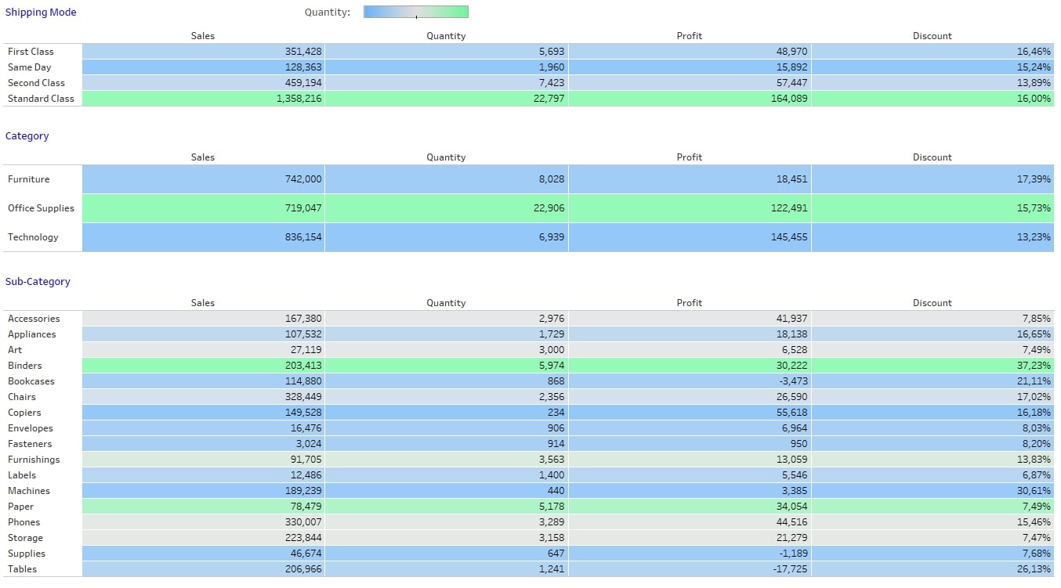1061x588 pixels.
Task: Select the Sub-Category section title
Action: 38,282
